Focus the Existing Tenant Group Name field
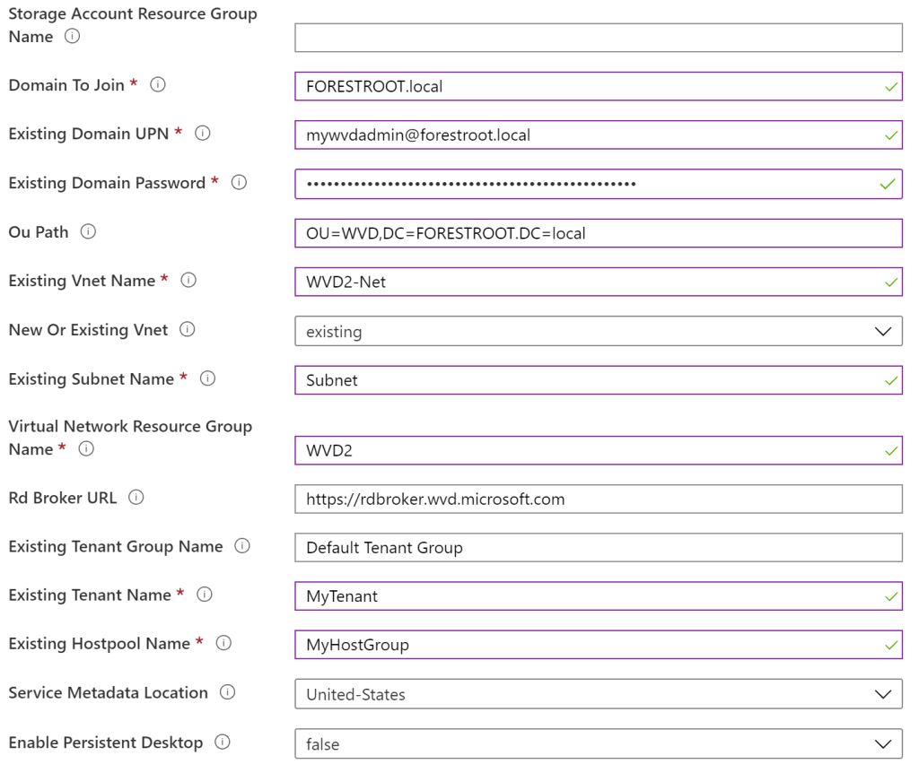919x773 pixels. click(x=599, y=548)
